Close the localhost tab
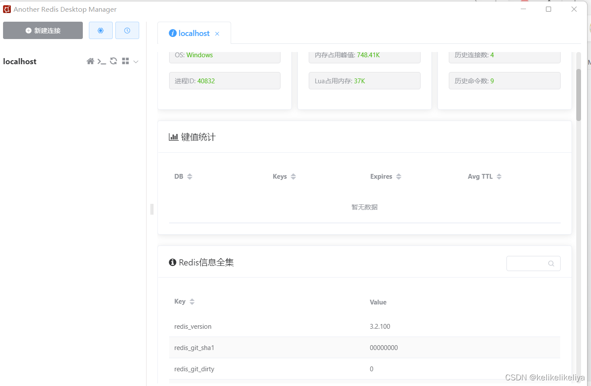The width and height of the screenshot is (591, 386). pyautogui.click(x=217, y=33)
